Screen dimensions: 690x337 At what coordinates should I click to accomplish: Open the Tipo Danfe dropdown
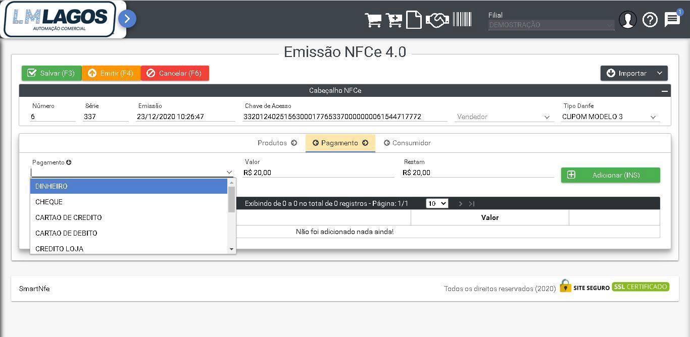[x=610, y=117]
